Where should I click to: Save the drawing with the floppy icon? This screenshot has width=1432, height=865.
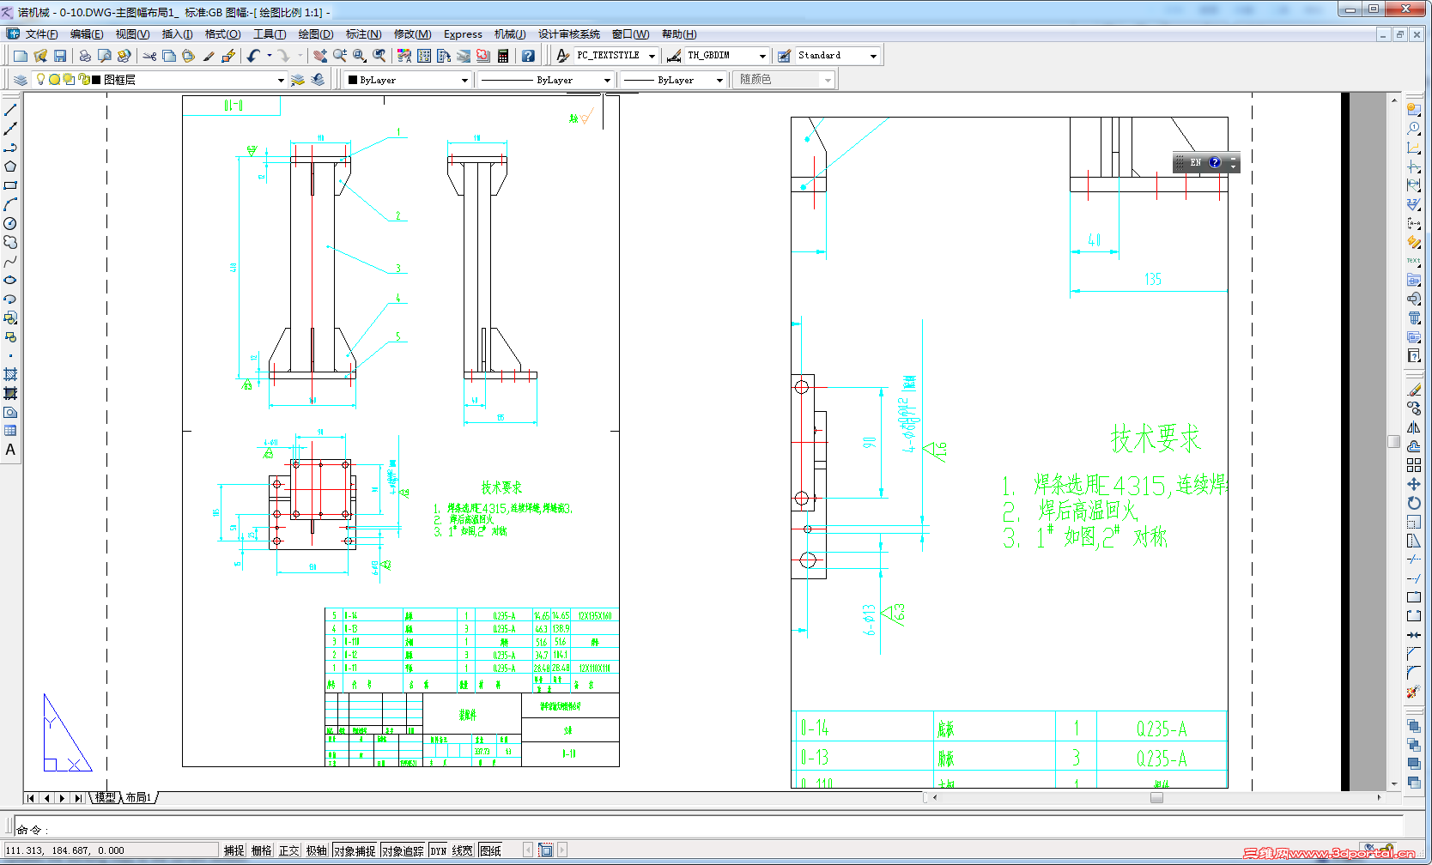(60, 56)
